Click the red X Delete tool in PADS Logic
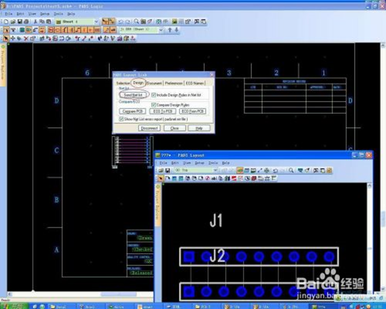This screenshot has height=309, width=386. (x=26, y=39)
